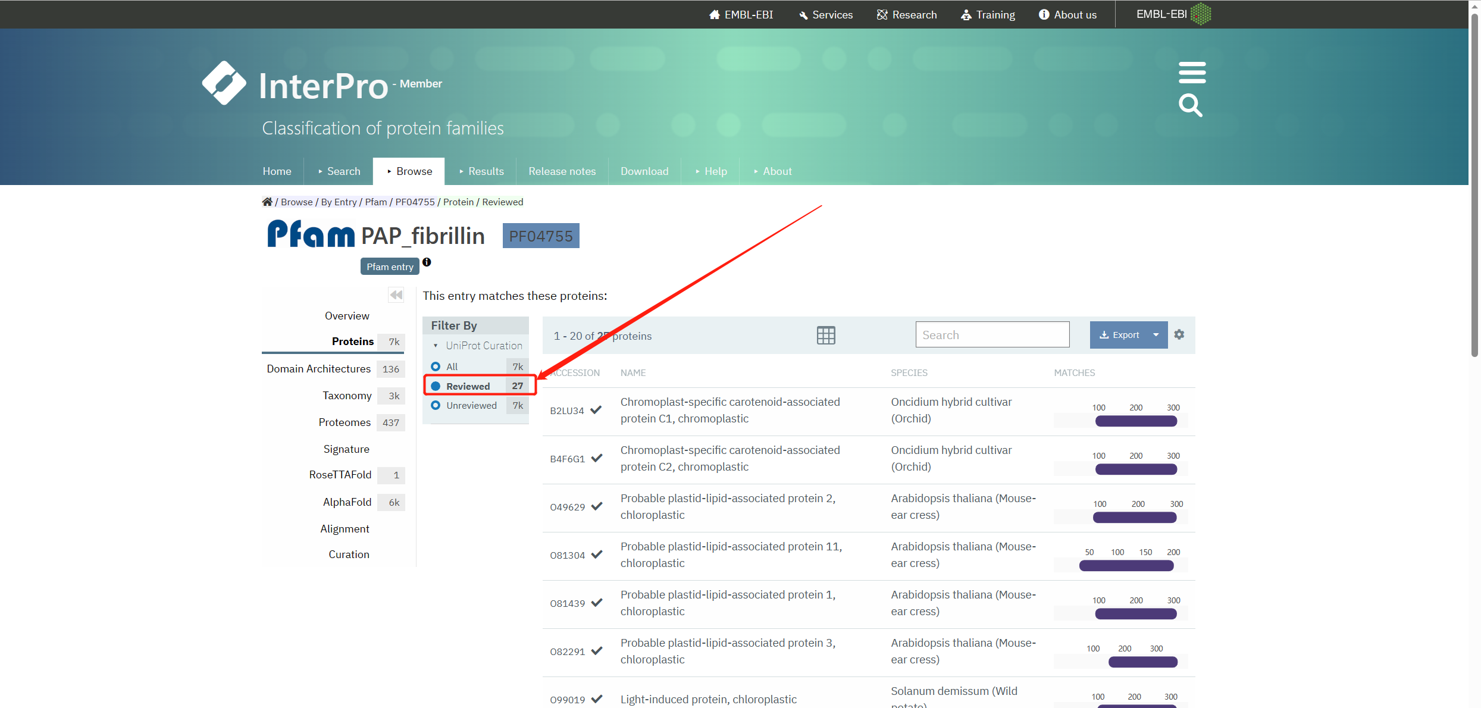The image size is (1481, 708).
Task: Click the info icon beside Pfam entry
Action: (427, 262)
